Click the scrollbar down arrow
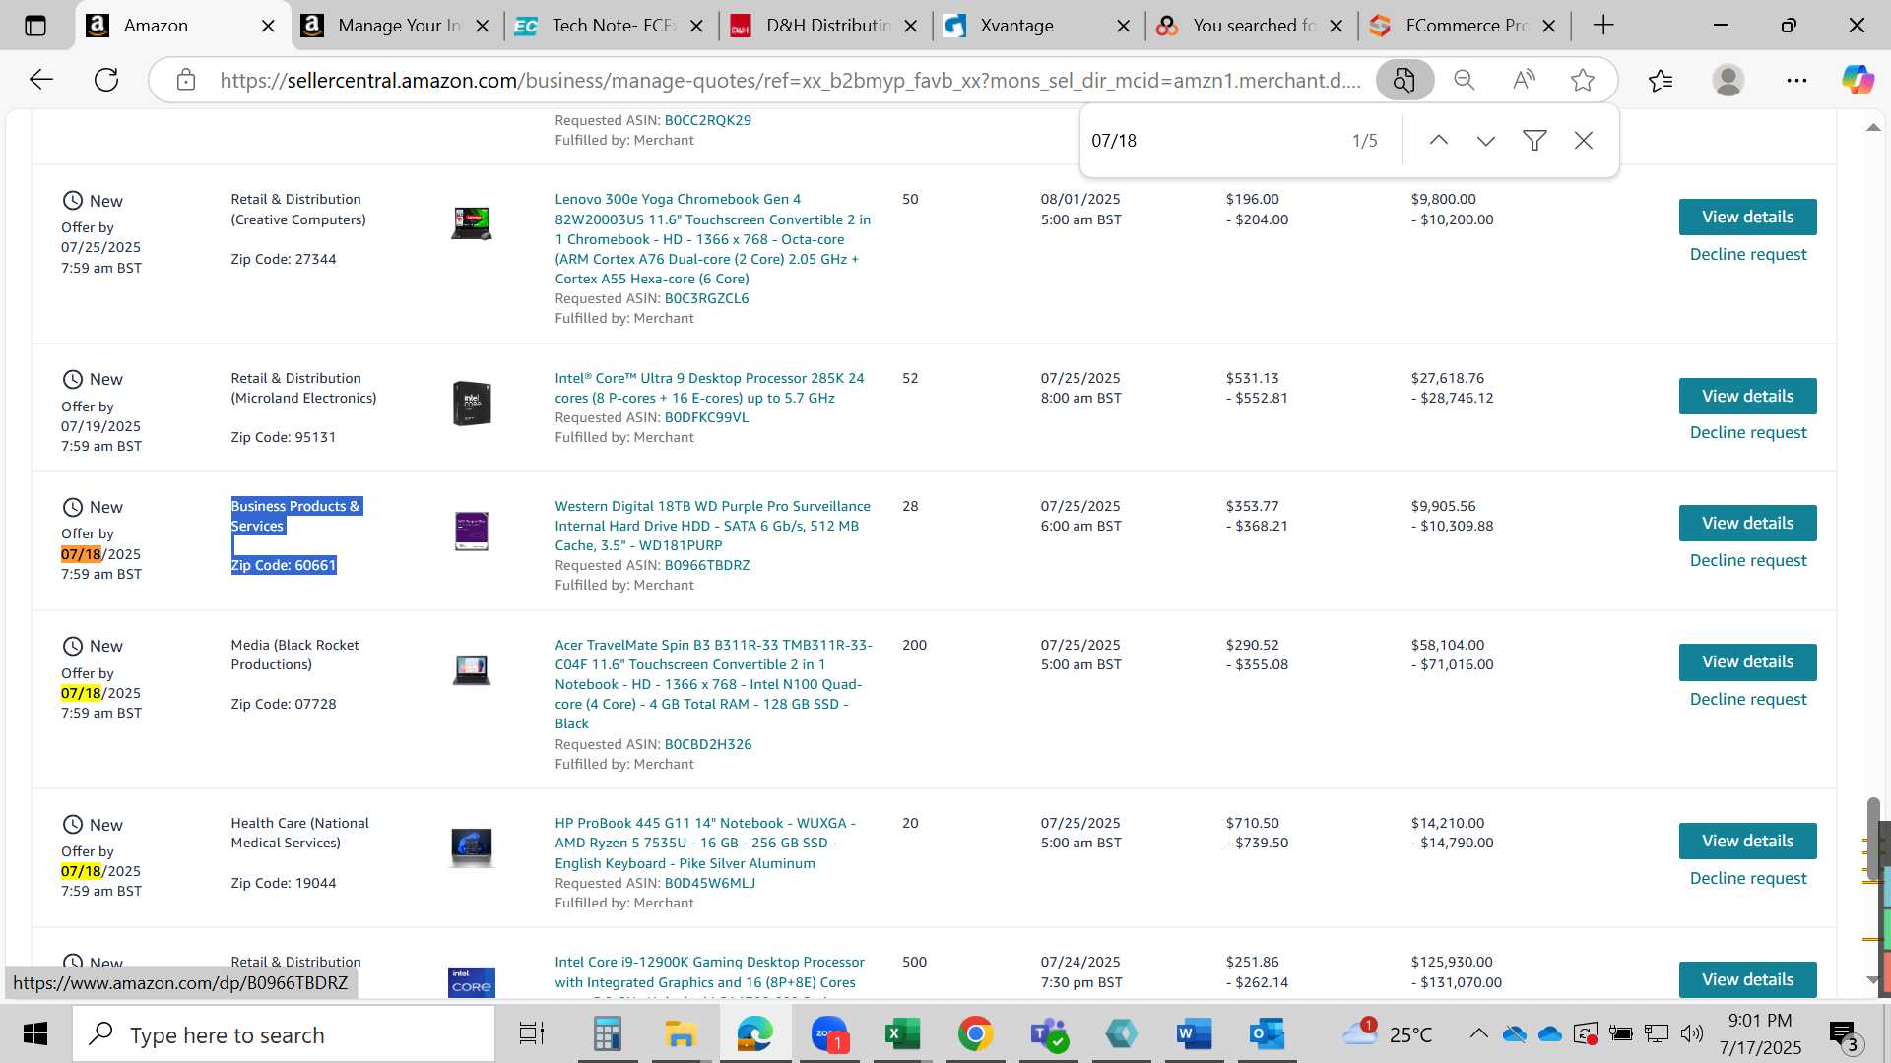Image resolution: width=1891 pixels, height=1063 pixels. click(1872, 980)
